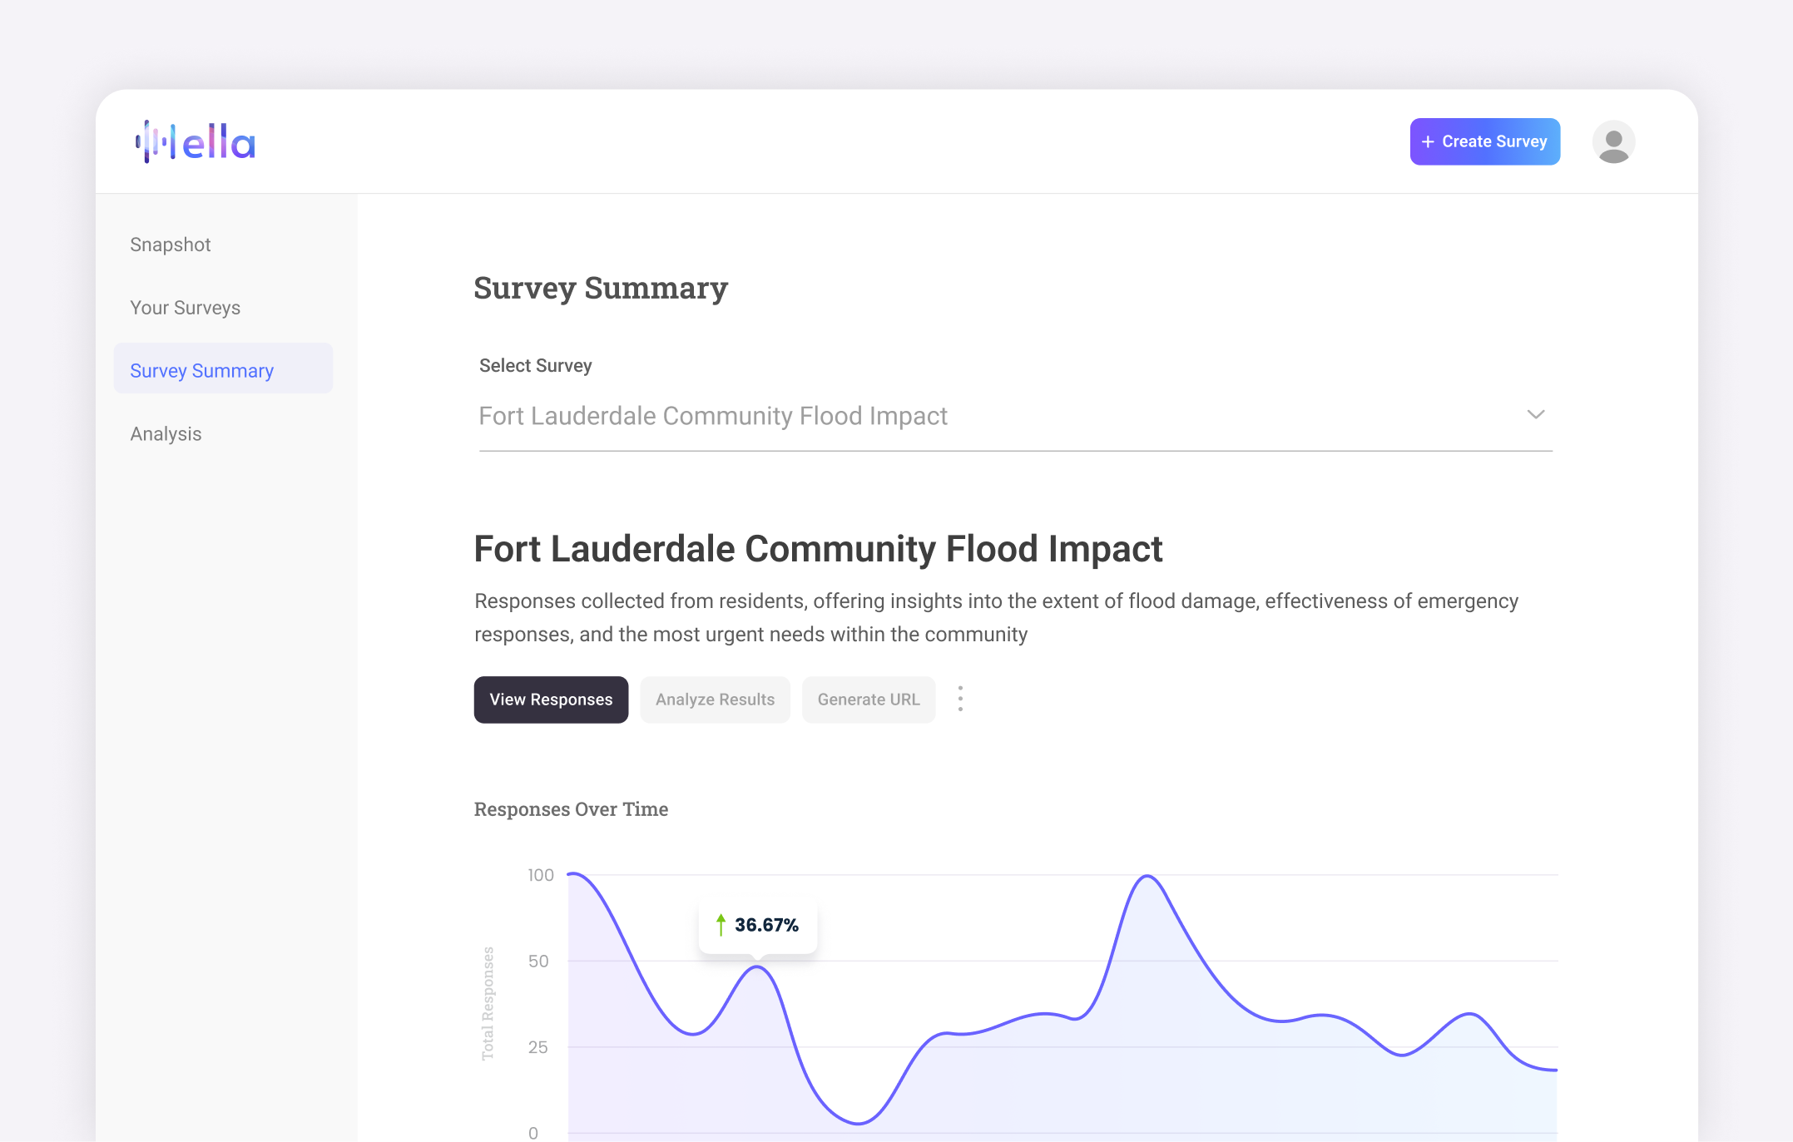
Task: Open Your Surveys in sidebar
Action: click(x=185, y=308)
